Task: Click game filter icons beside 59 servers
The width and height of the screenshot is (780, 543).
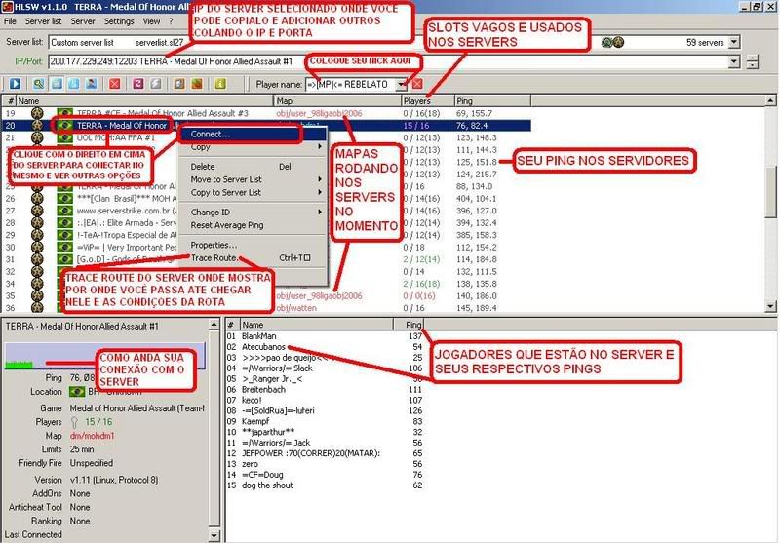Action: [x=612, y=42]
